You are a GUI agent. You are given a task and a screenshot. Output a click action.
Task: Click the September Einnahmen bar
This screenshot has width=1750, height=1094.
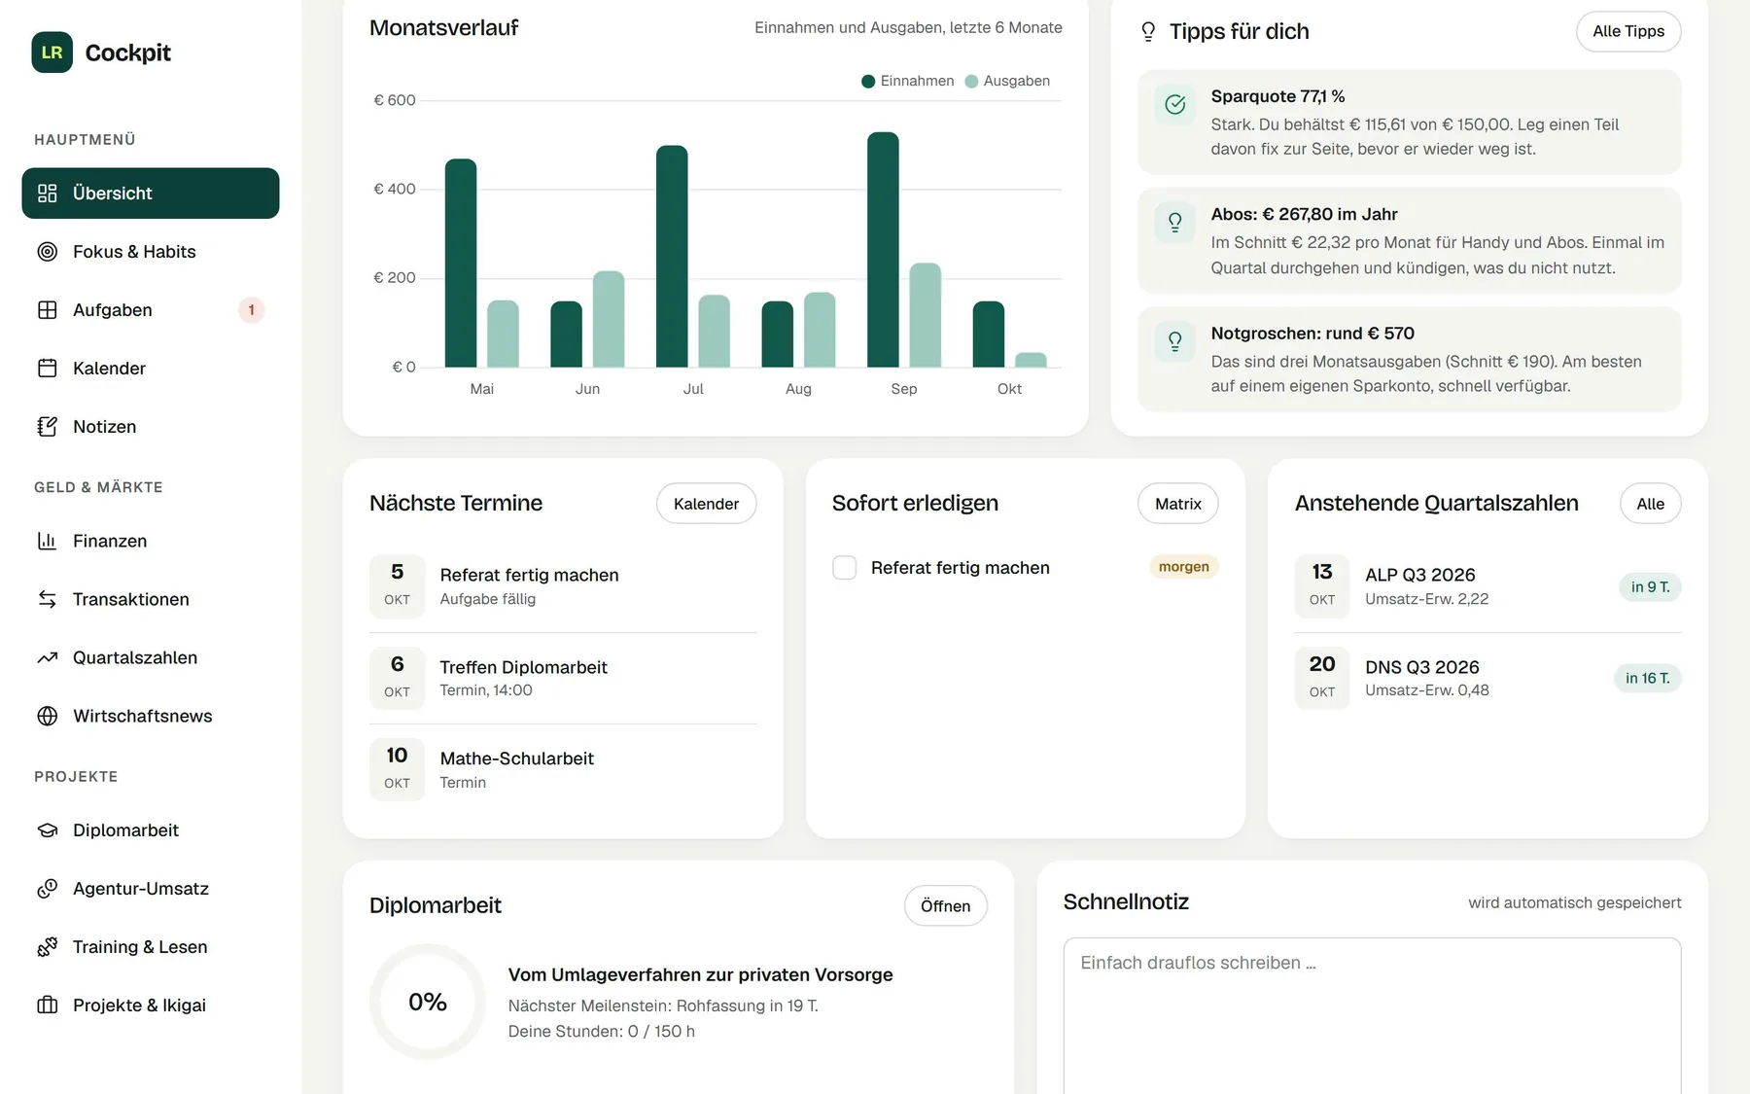tap(883, 250)
